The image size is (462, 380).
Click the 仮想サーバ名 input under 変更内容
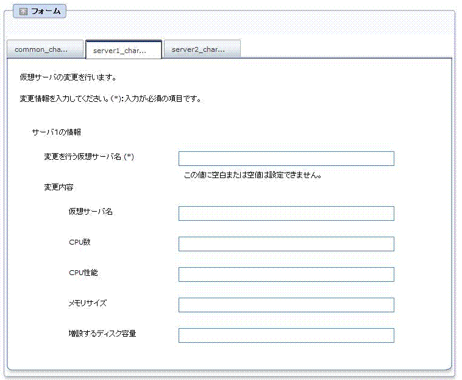286,213
